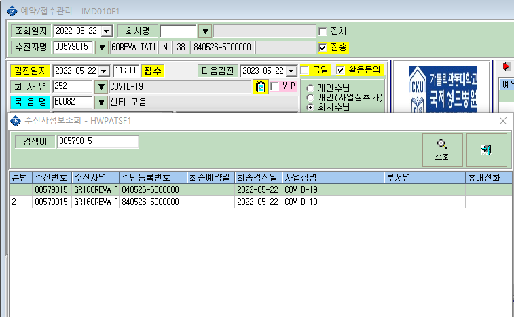The image size is (514, 317).
Task: Click the 조회 magnifier search button
Action: tap(442, 150)
